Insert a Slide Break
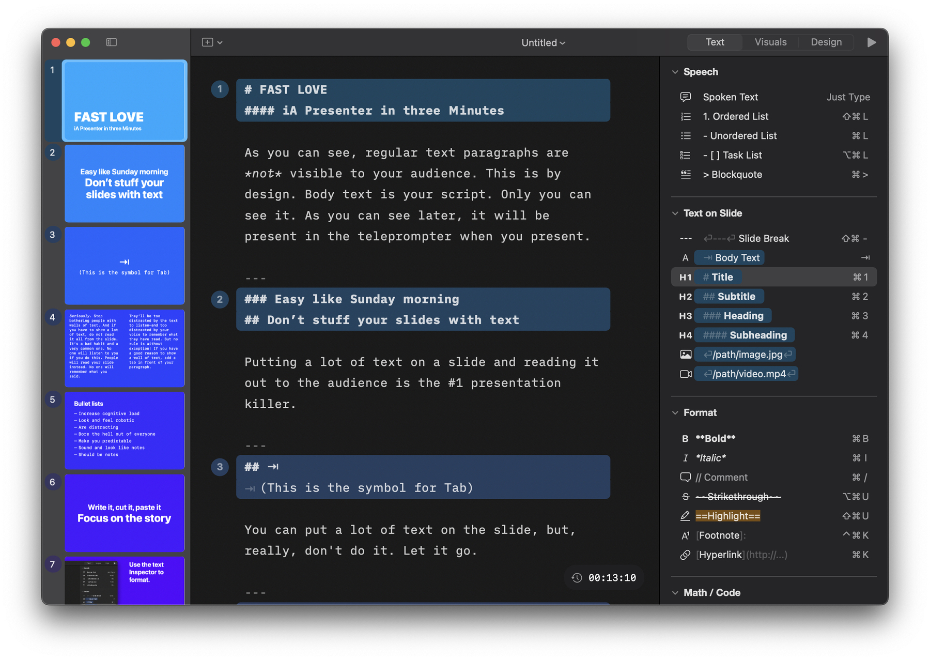Viewport: 930px width, 660px height. coord(774,238)
